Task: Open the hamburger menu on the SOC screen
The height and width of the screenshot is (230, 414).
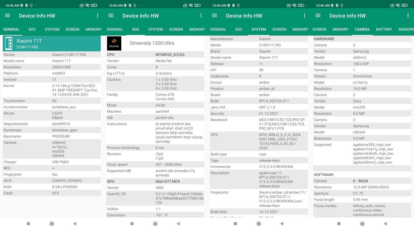Action: click(111, 16)
